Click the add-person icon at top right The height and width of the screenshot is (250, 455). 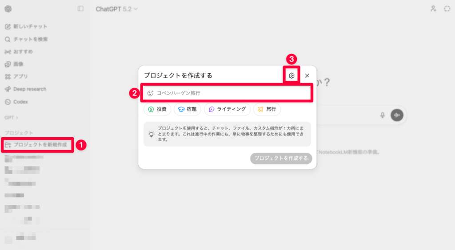tap(433, 9)
